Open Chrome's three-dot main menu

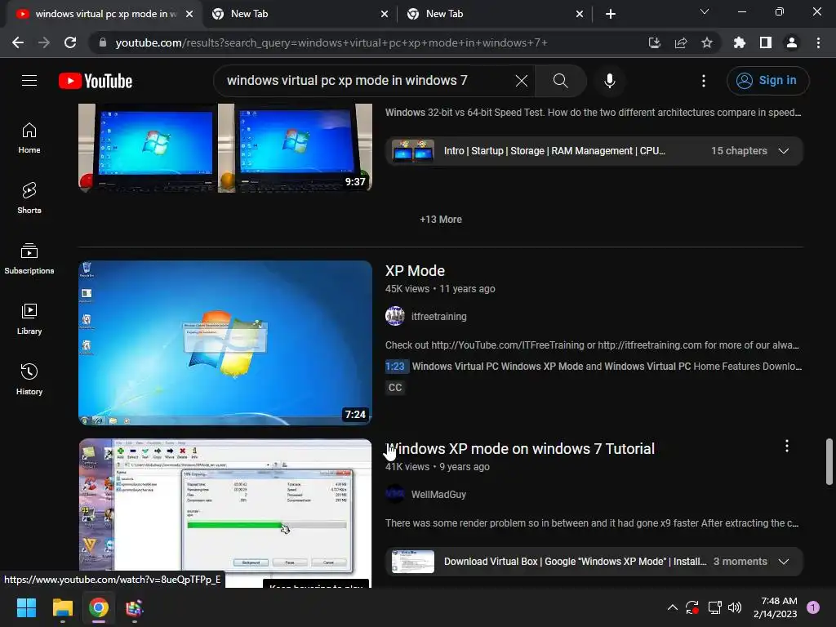(818, 42)
